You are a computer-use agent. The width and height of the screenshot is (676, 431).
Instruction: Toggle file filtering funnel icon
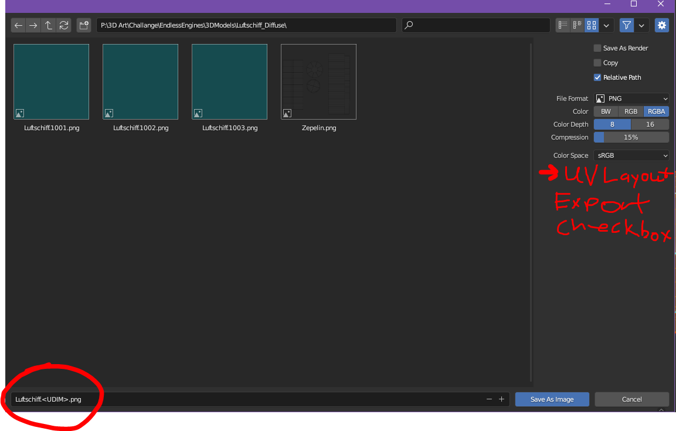(x=627, y=25)
